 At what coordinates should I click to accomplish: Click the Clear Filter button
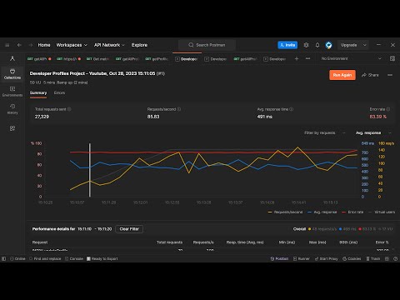[129, 229]
